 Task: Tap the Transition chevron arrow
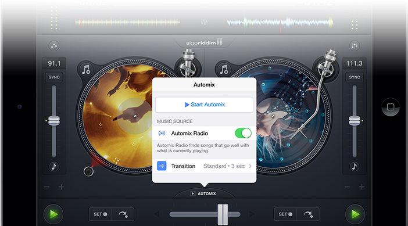pyautogui.click(x=250, y=166)
